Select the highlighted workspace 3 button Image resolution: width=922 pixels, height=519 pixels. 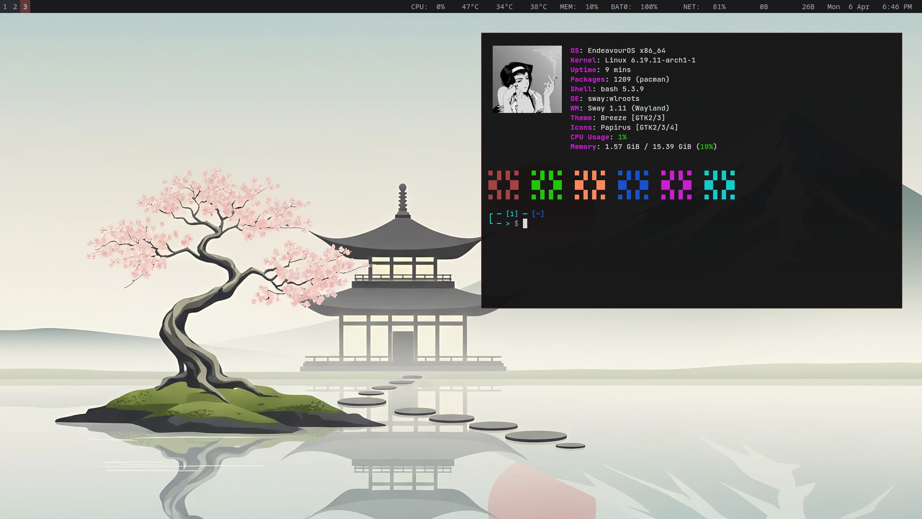25,7
